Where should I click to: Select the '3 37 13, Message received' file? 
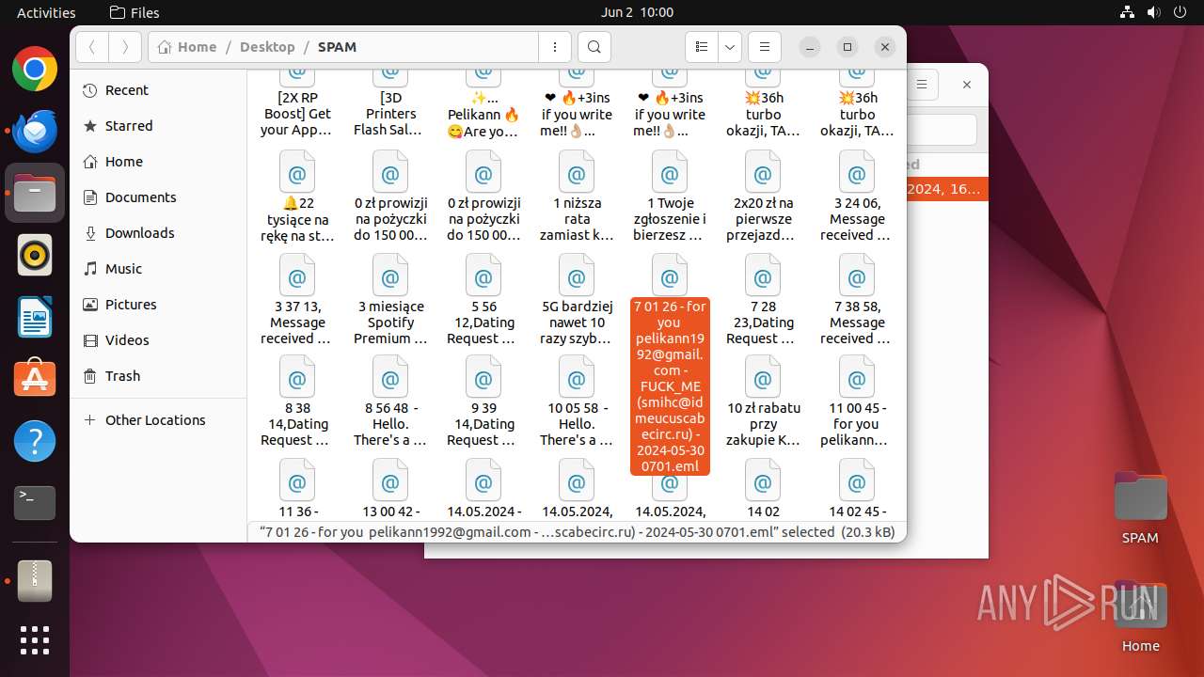coord(296,300)
